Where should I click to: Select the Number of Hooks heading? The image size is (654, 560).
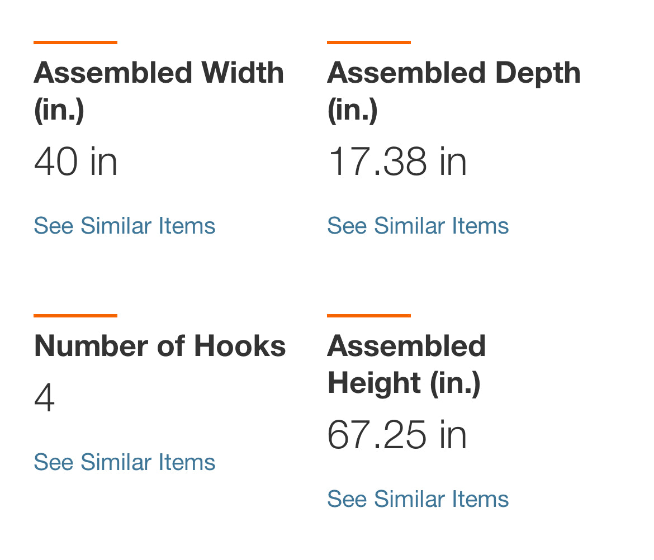click(x=159, y=346)
